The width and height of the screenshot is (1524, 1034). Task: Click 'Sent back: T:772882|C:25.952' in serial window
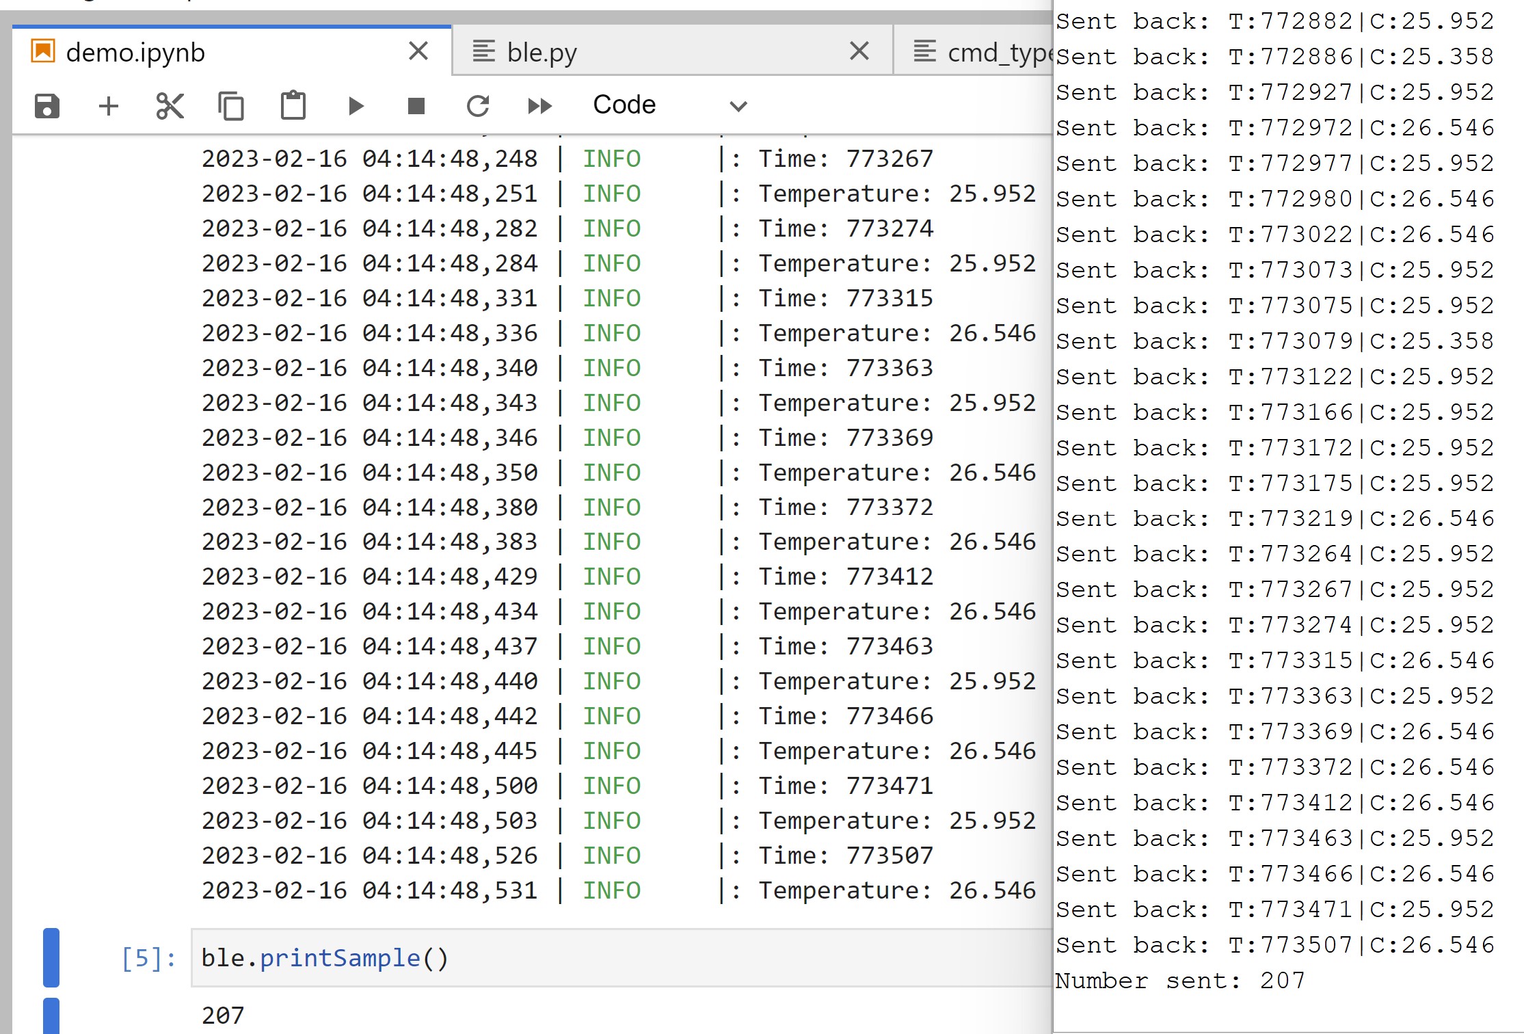[1275, 21]
